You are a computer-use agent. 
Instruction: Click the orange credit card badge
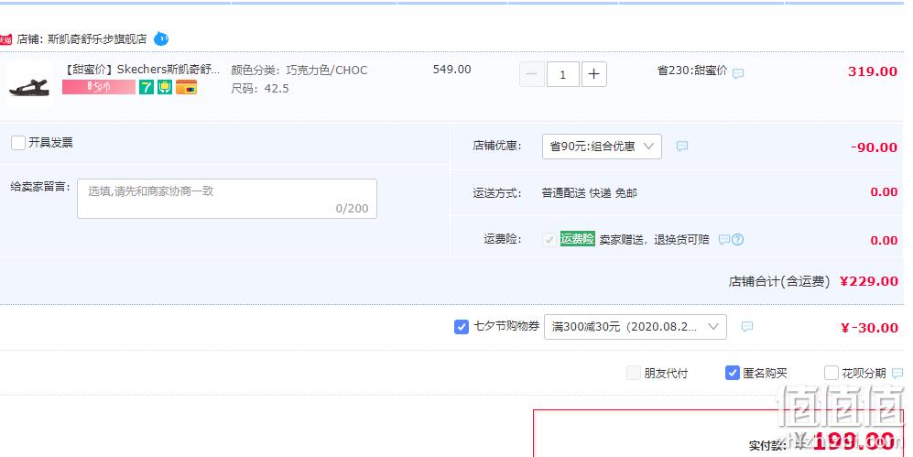coord(186,87)
